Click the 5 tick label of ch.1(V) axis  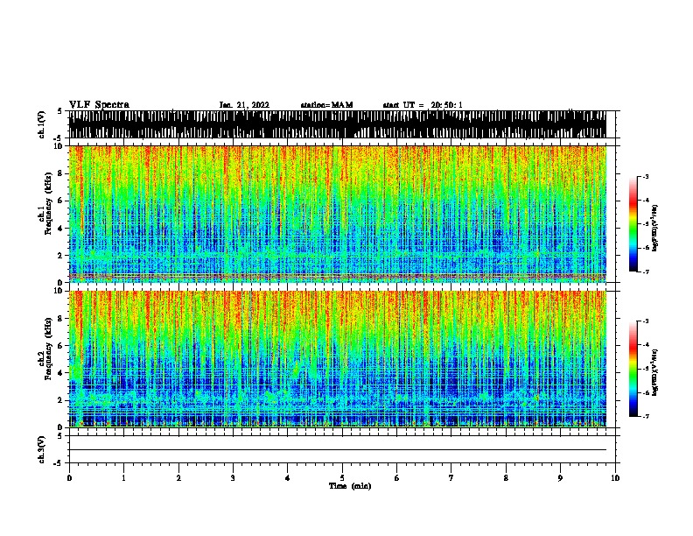click(60, 111)
